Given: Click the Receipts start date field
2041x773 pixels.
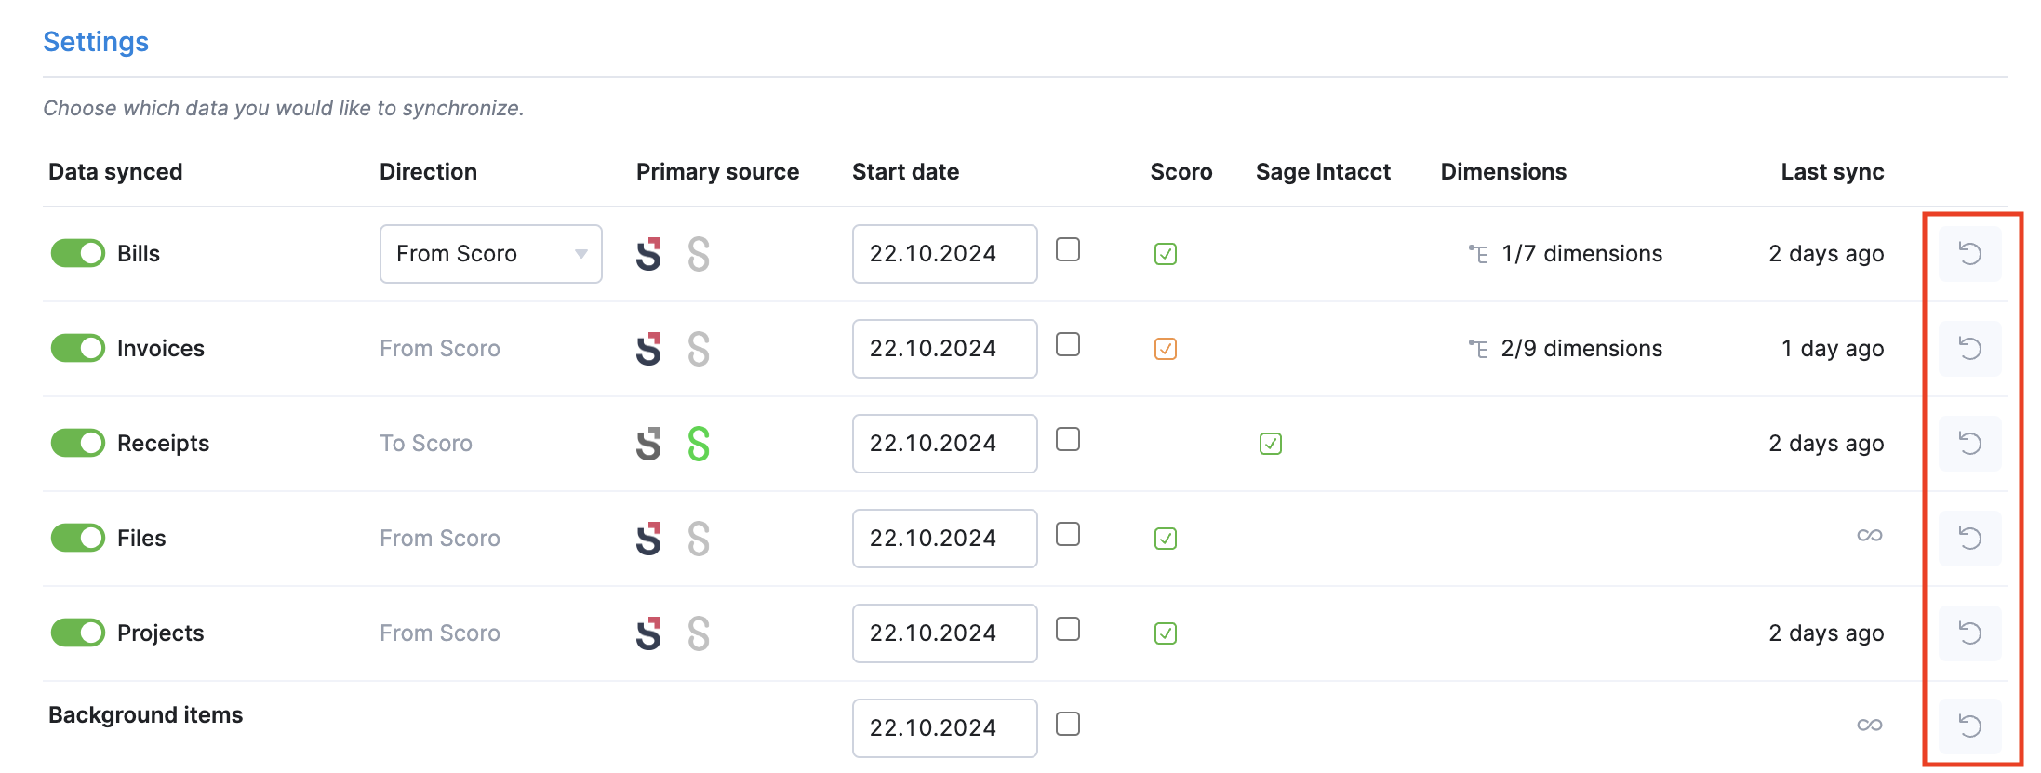Looking at the screenshot, I should pos(945,444).
